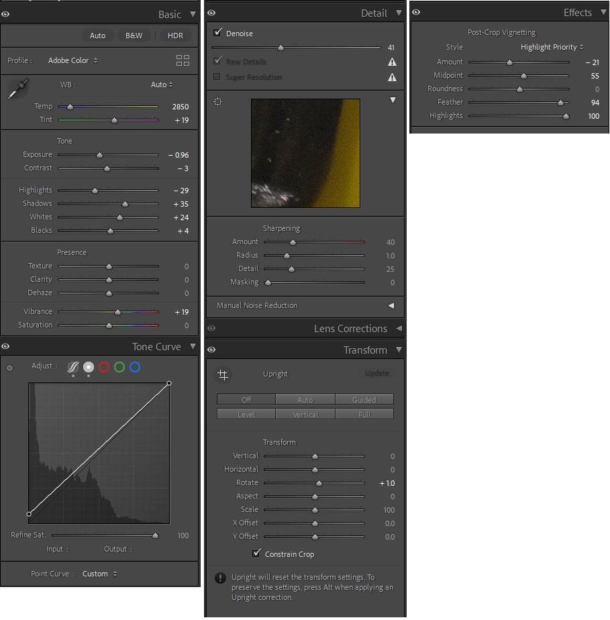610x620 pixels.
Task: Select Upright Vertical mode
Action: click(x=305, y=414)
